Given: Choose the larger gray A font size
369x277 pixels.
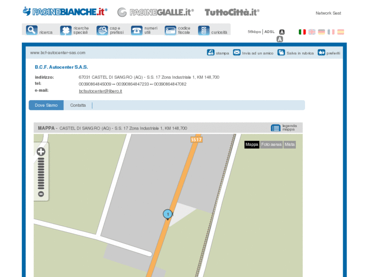Looking at the screenshot, I should (x=280, y=39).
